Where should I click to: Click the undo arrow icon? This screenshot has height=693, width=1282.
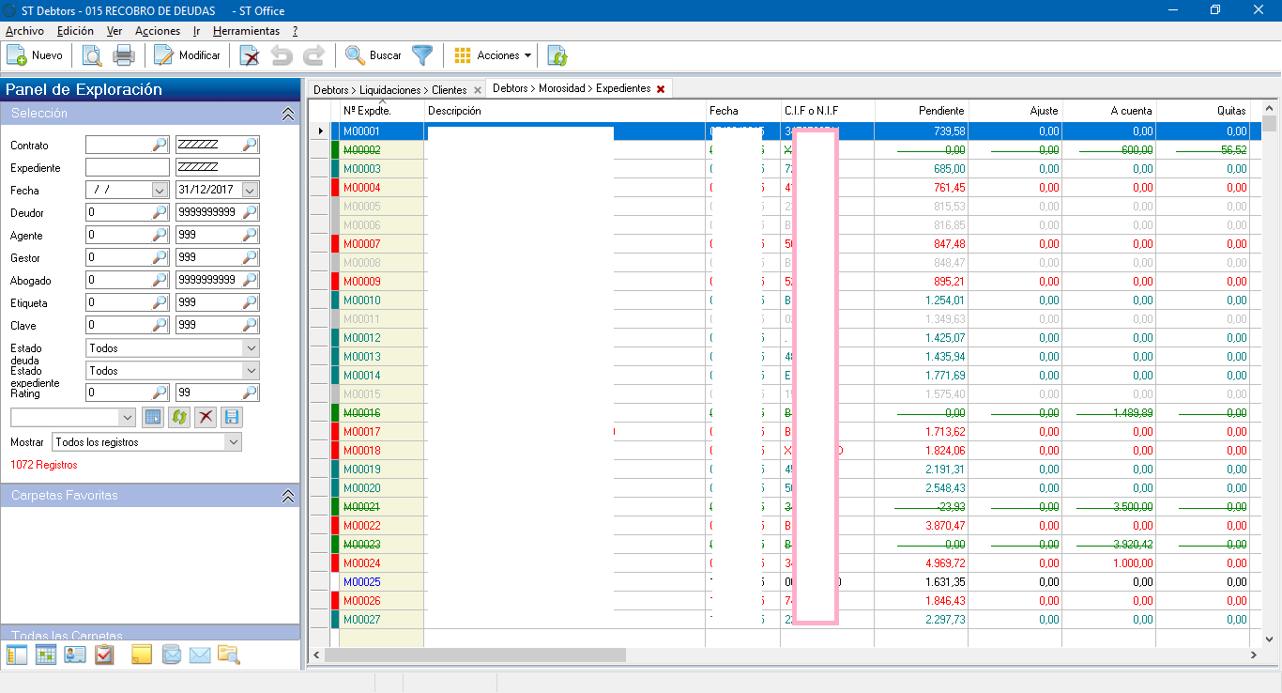click(282, 55)
